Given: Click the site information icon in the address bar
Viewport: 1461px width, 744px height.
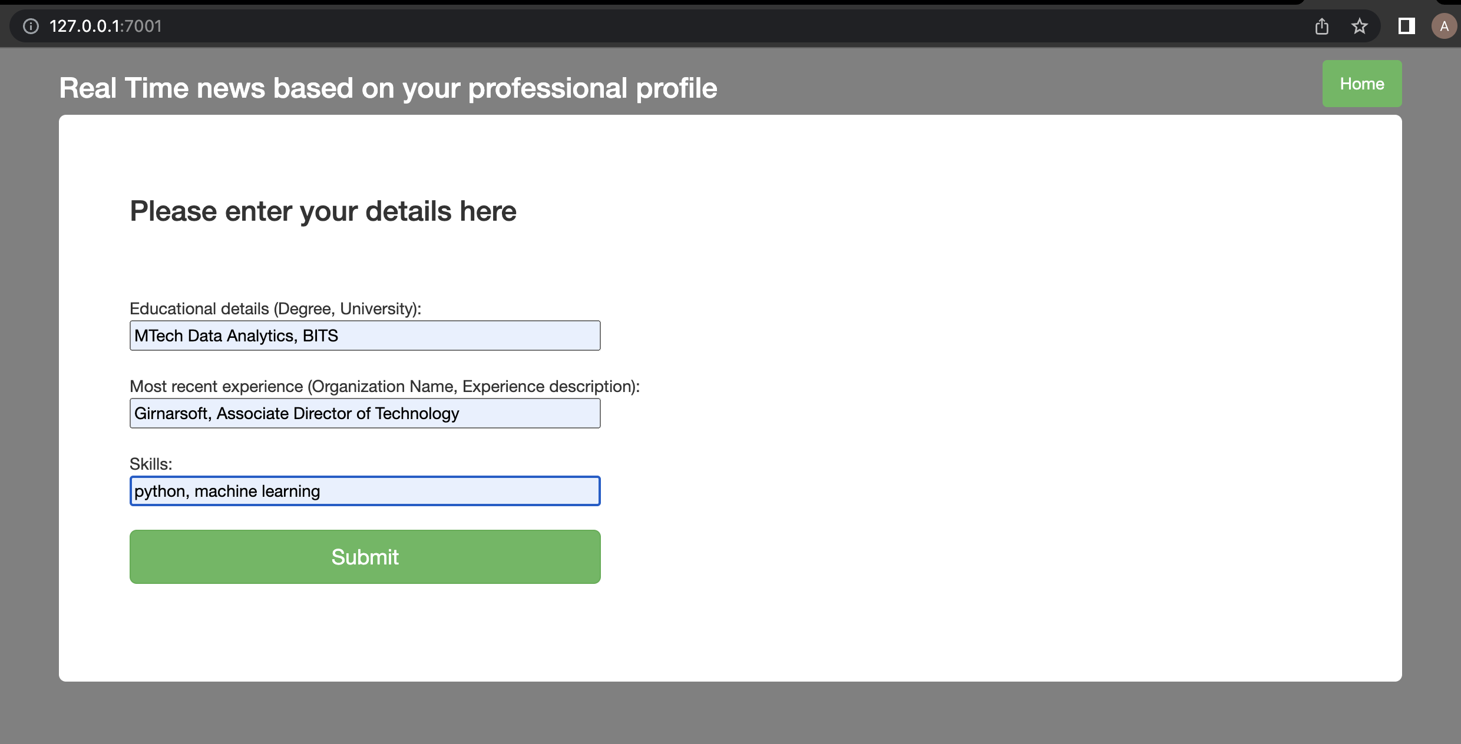Looking at the screenshot, I should (31, 26).
